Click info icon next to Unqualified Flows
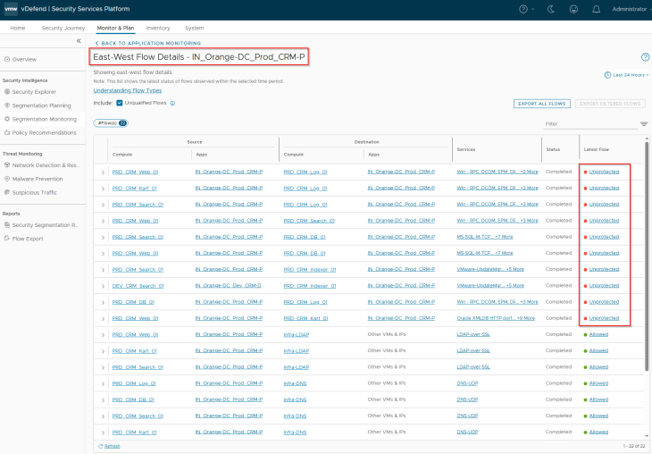Image resolution: width=652 pixels, height=454 pixels. 172,103
